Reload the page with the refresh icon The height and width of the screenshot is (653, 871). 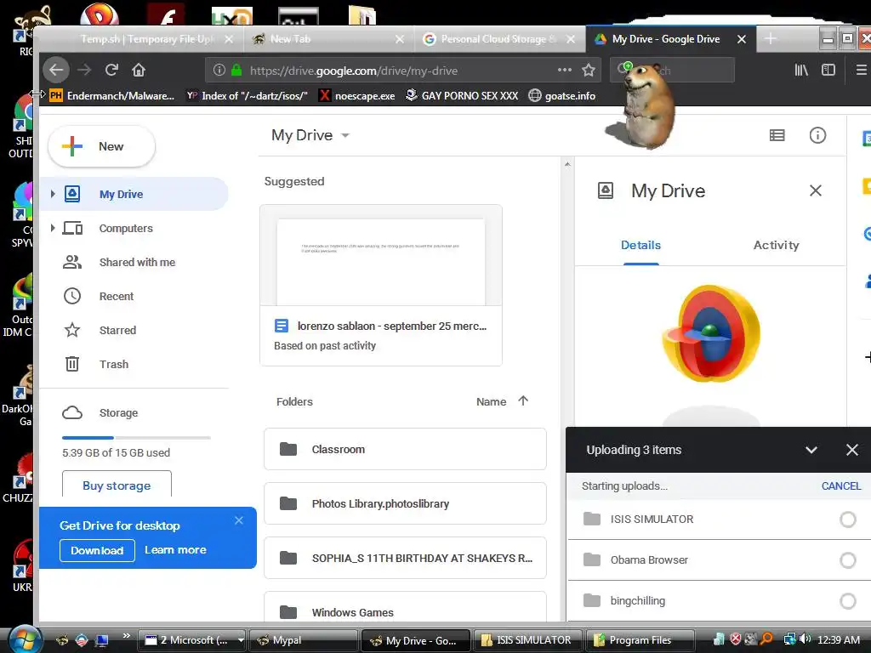[x=111, y=70]
